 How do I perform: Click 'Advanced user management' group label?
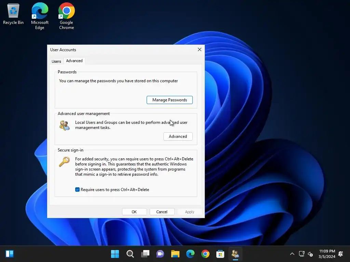[84, 114]
